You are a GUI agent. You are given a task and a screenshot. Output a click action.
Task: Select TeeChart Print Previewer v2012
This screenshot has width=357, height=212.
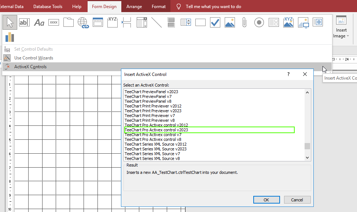tap(153, 106)
